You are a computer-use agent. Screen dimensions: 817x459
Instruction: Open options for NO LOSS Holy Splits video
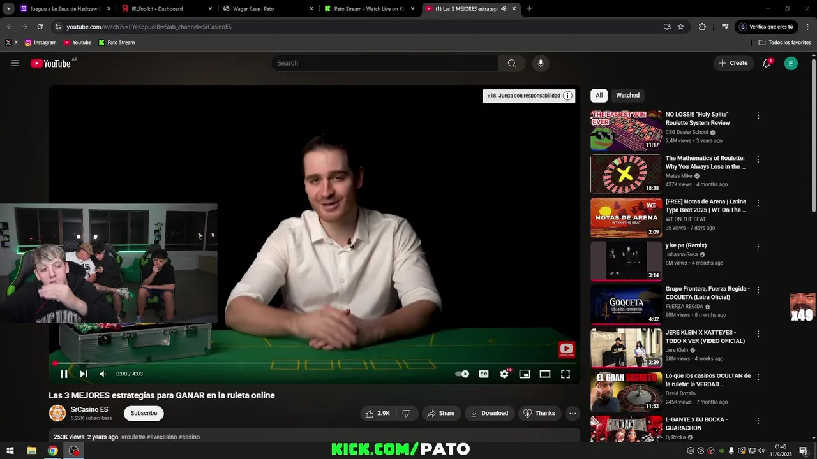click(758, 116)
